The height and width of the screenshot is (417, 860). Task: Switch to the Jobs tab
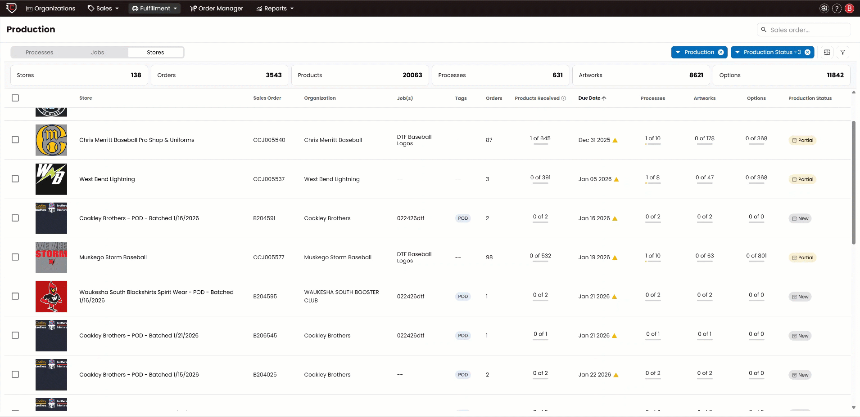pyautogui.click(x=97, y=52)
